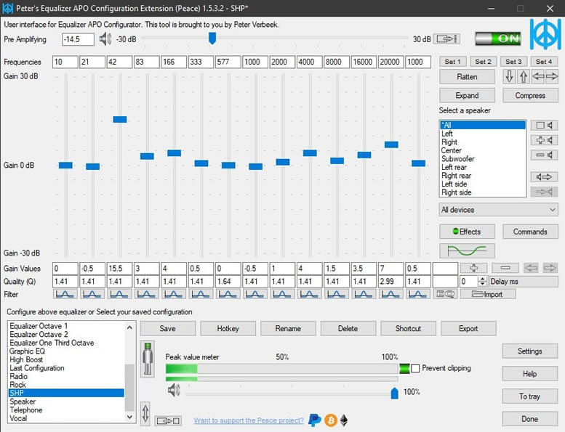Increase Delay ms with stepper up arrow

click(483, 279)
